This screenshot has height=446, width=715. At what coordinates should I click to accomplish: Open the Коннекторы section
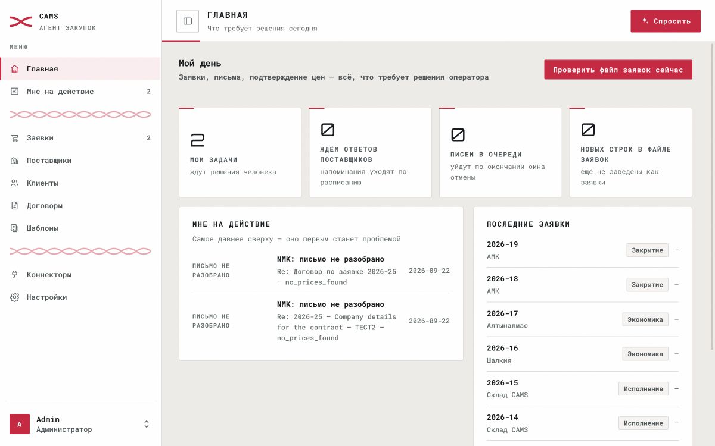click(x=80, y=275)
